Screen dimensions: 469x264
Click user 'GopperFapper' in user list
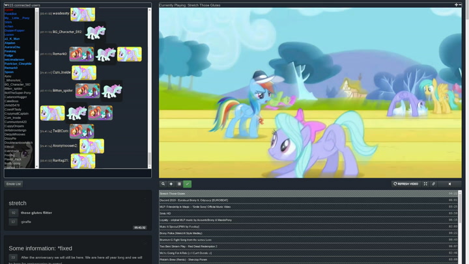click(x=14, y=31)
